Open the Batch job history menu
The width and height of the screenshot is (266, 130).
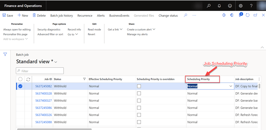(x=61, y=16)
